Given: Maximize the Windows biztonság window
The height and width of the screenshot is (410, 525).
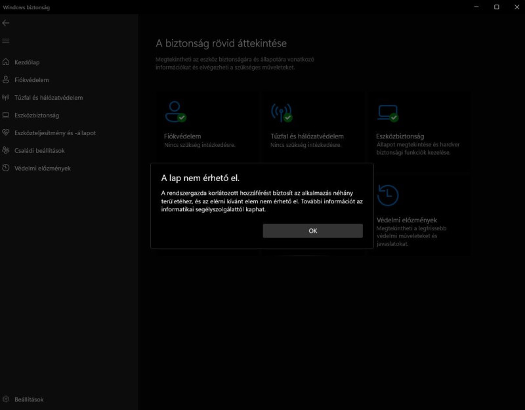Looking at the screenshot, I should pyautogui.click(x=497, y=7).
